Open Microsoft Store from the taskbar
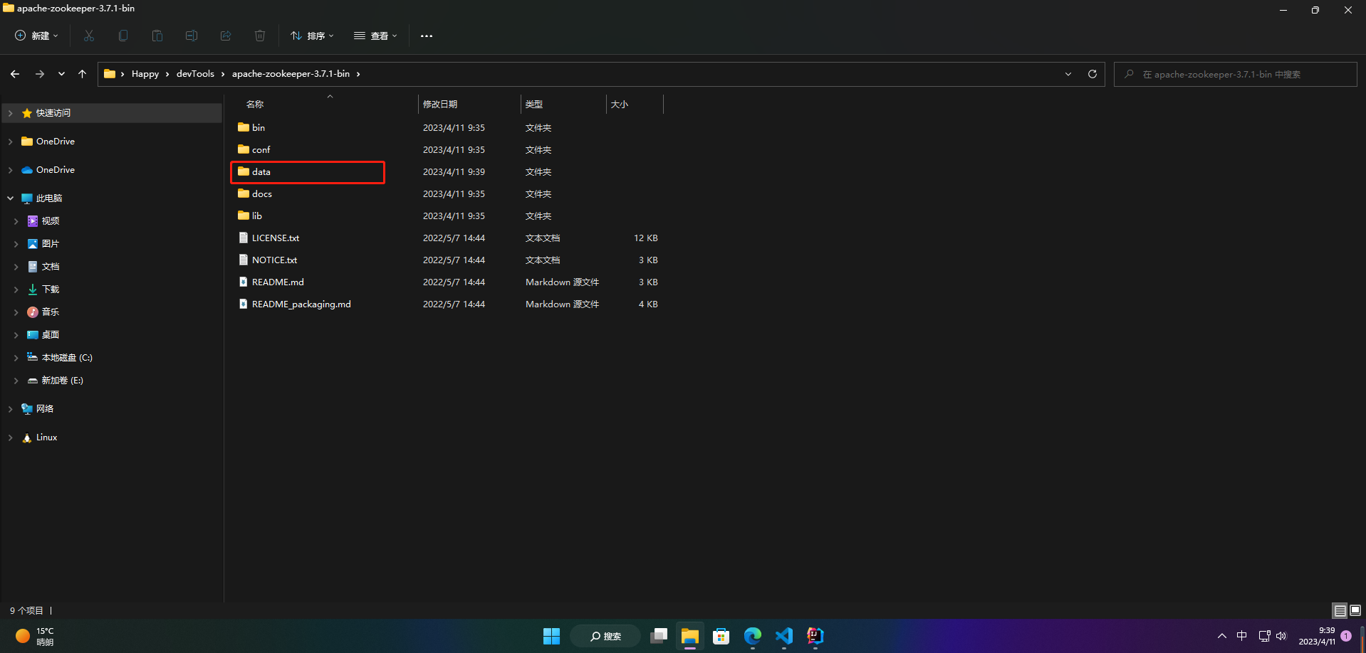1366x653 pixels. [x=721, y=636]
